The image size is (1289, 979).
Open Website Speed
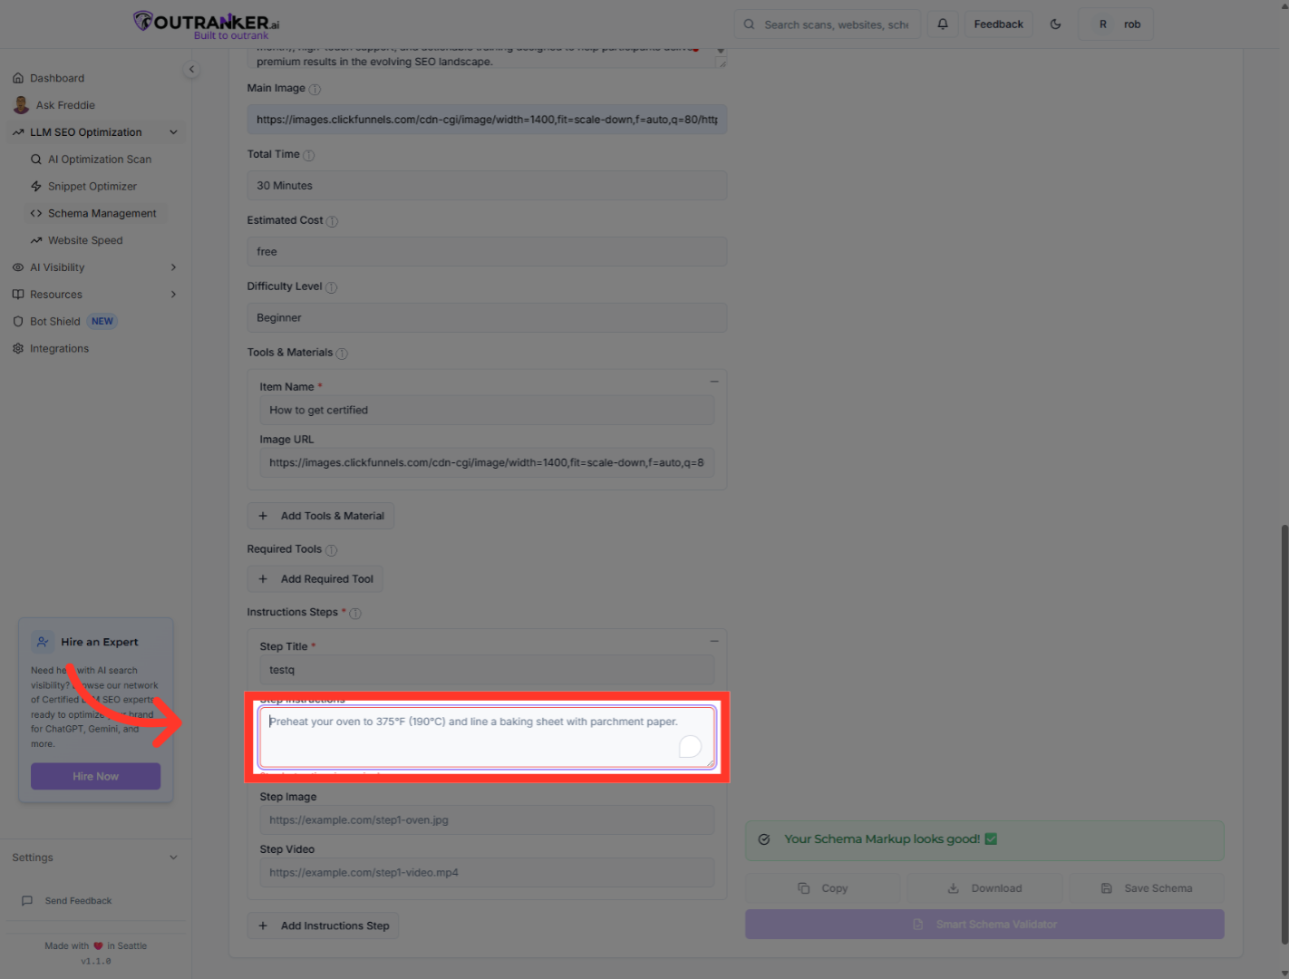(85, 241)
